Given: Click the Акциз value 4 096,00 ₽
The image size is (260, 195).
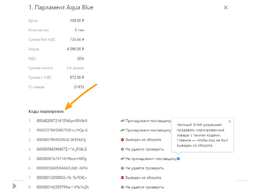Looking at the screenshot, I should click(x=75, y=49).
